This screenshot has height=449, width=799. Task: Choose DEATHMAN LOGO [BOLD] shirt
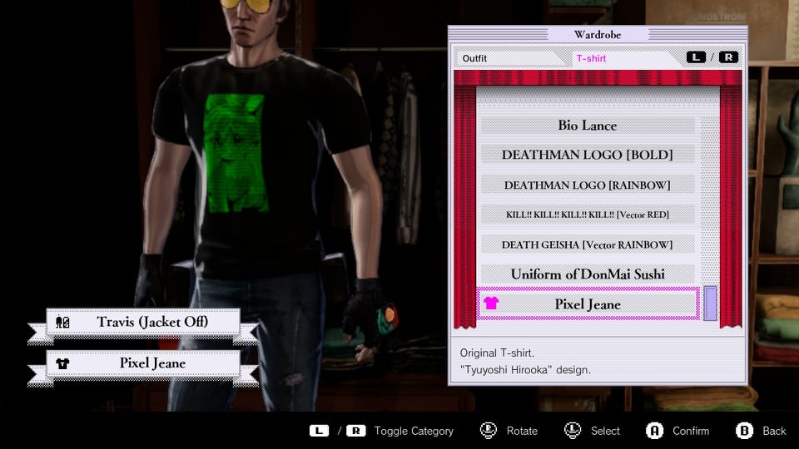point(588,155)
